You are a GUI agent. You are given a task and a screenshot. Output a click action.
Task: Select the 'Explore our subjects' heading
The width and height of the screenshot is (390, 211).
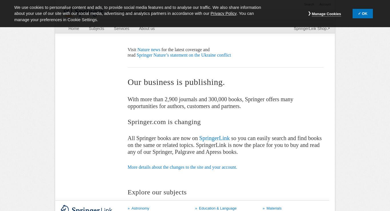click(x=157, y=192)
